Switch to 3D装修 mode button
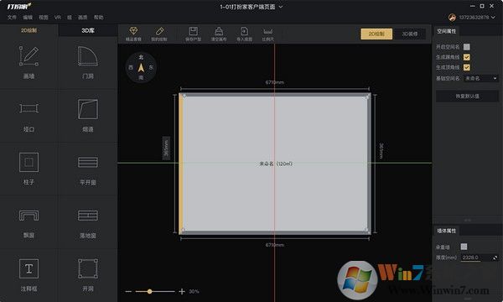Viewport: 503px width, 302px height. (x=410, y=34)
